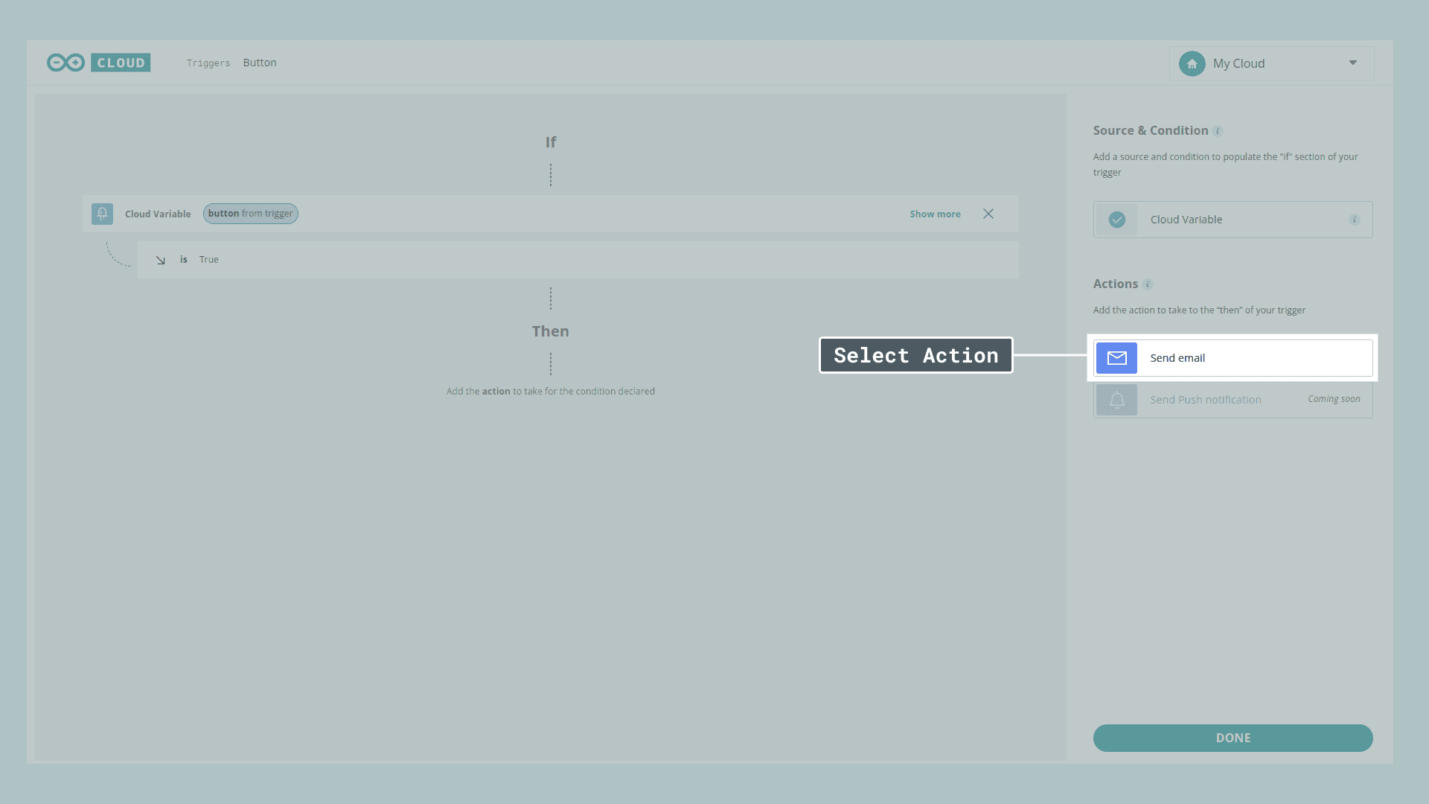Screen dimensions: 1429x804
Task: Click the Arduino infinity logo icon
Action: 65,63
